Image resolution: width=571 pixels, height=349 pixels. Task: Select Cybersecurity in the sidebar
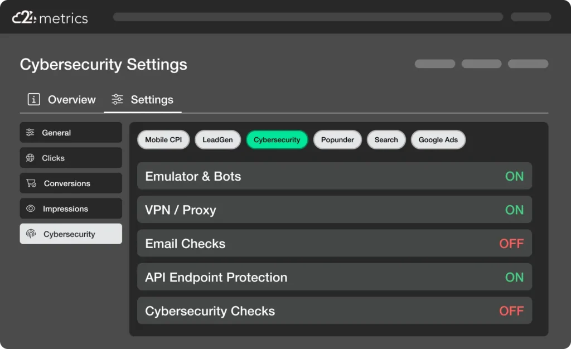click(x=71, y=234)
